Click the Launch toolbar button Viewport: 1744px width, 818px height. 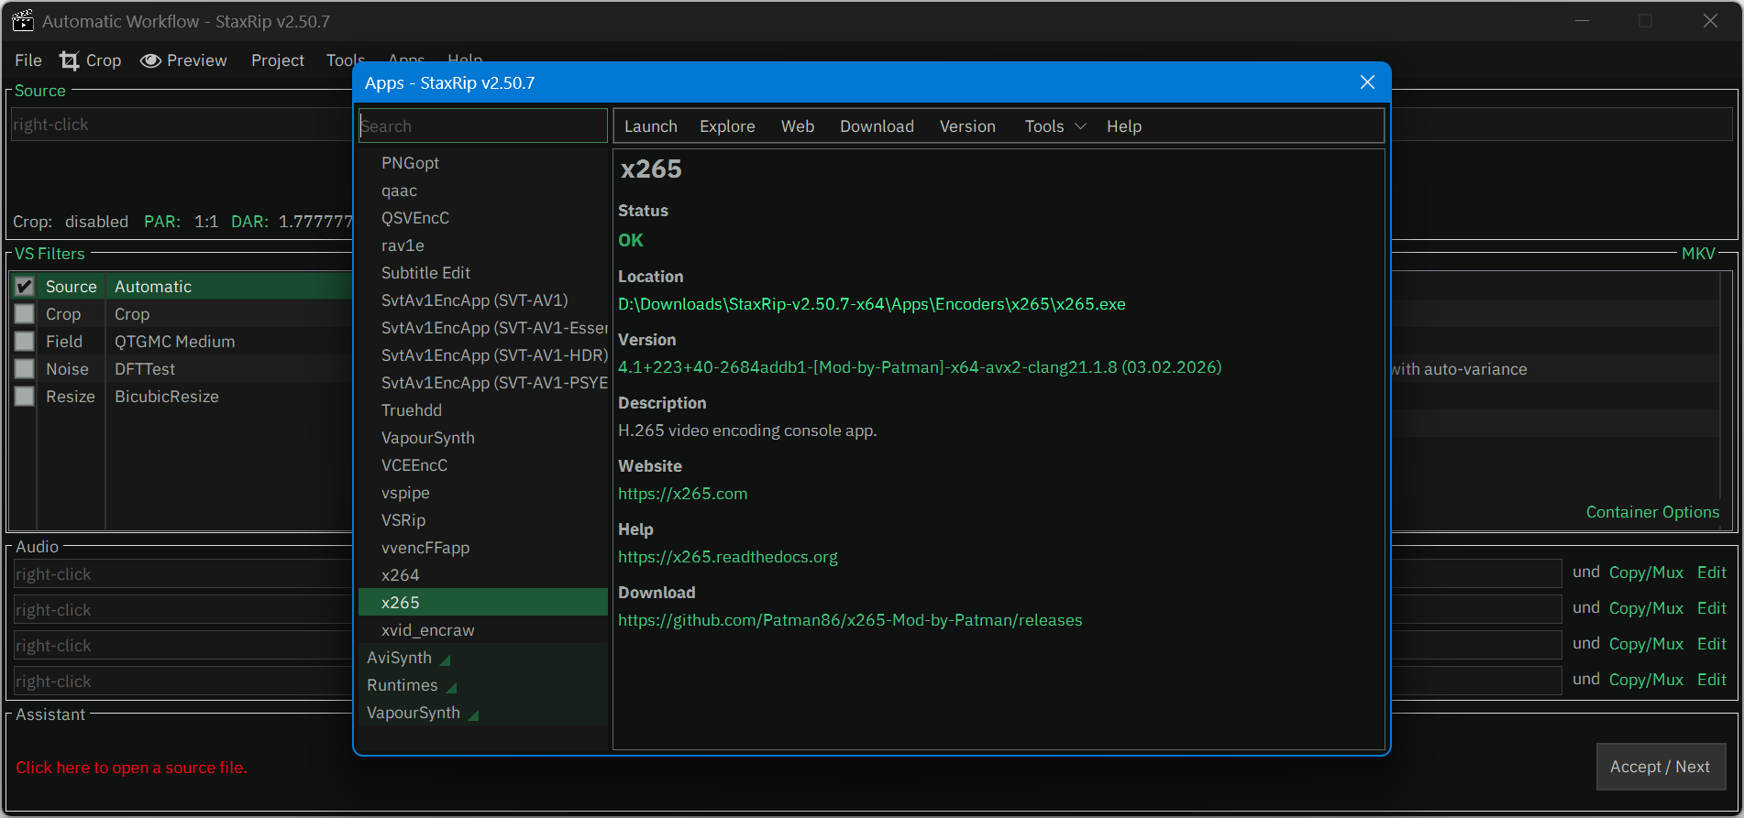(x=650, y=126)
